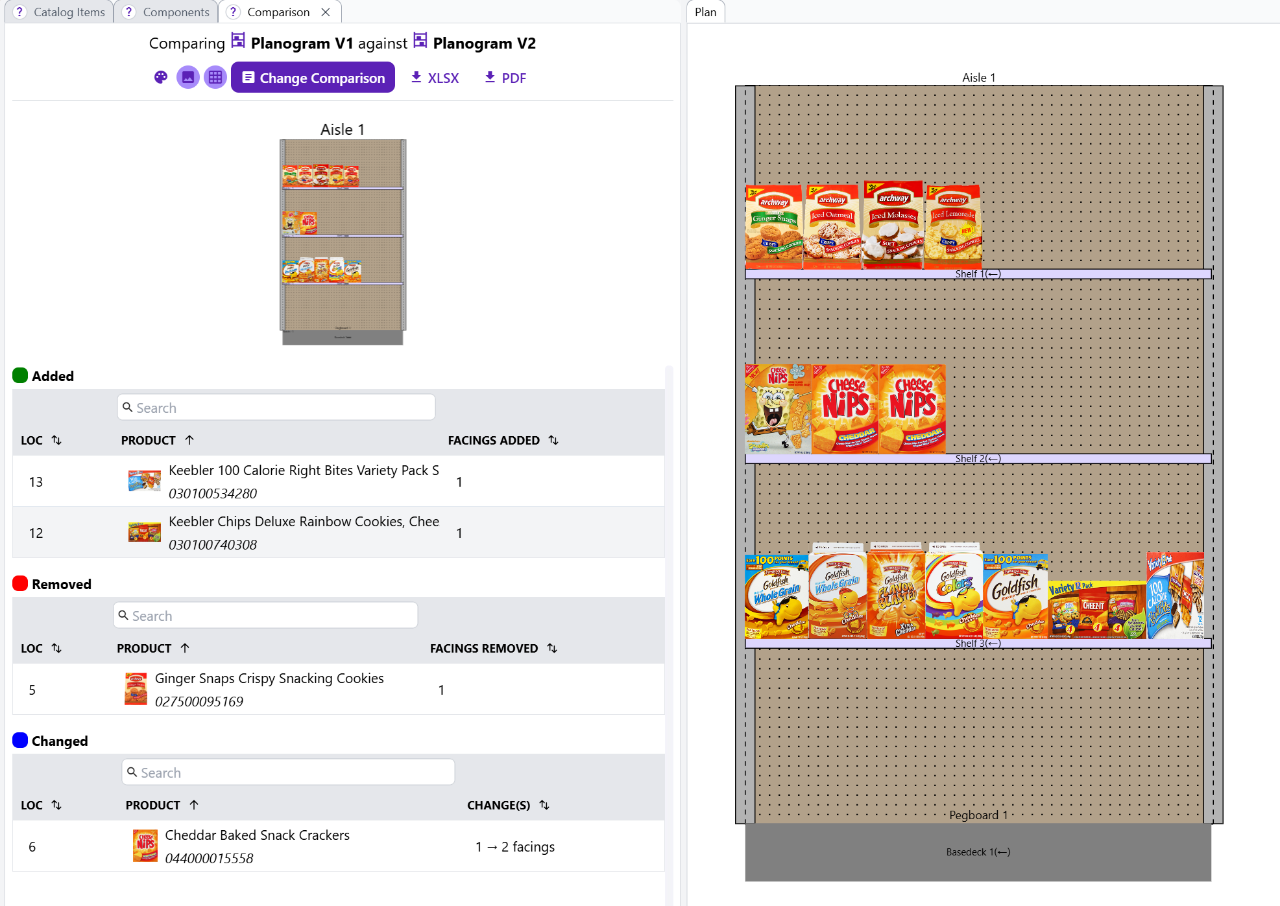This screenshot has width=1280, height=906.
Task: Close the Comparison tab
Action: pyautogui.click(x=326, y=12)
